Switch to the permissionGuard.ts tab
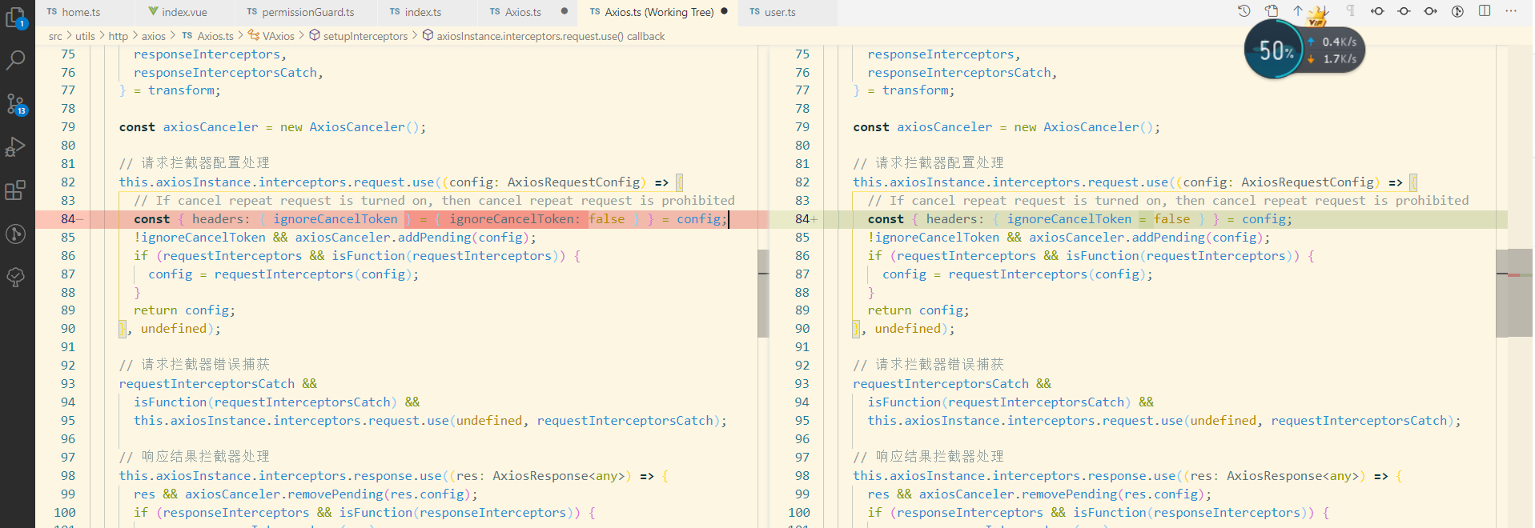Viewport: 1535px width, 528px height. (x=307, y=12)
